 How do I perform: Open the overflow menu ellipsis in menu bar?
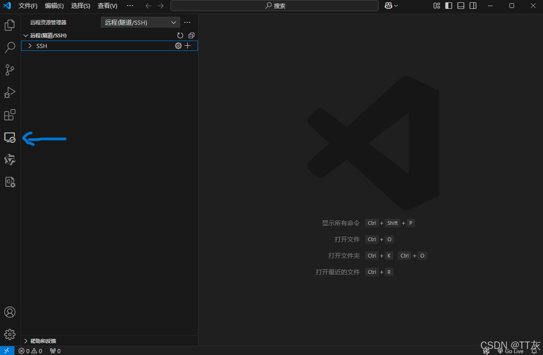pos(130,6)
